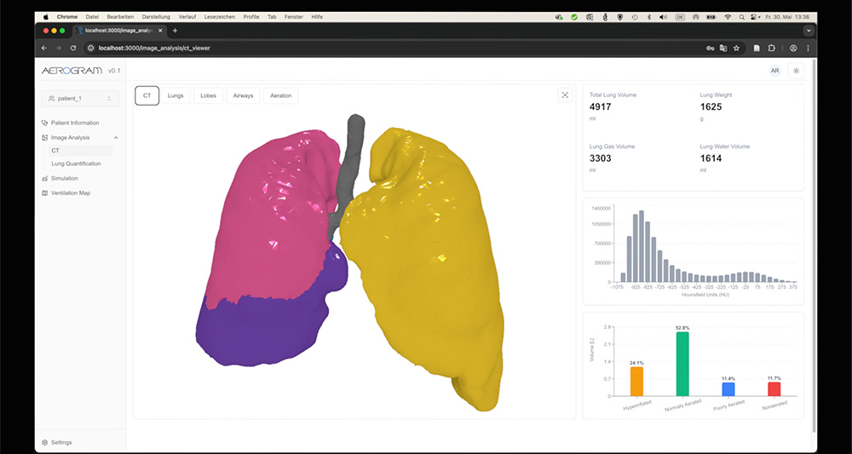This screenshot has width=852, height=454.
Task: Open the Aeration tab
Action: click(281, 95)
